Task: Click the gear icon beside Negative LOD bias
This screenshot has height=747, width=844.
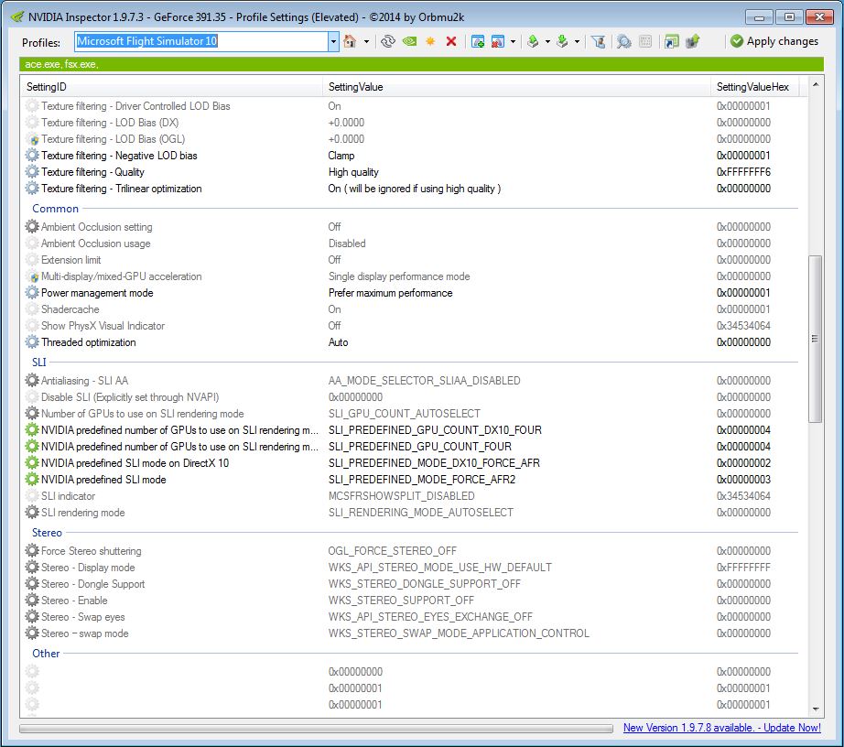Action: [32, 155]
